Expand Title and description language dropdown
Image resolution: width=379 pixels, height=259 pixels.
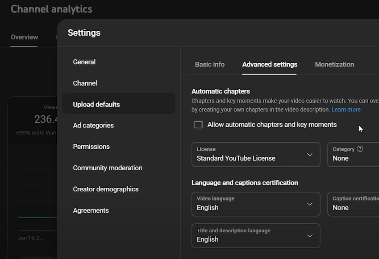pyautogui.click(x=256, y=236)
